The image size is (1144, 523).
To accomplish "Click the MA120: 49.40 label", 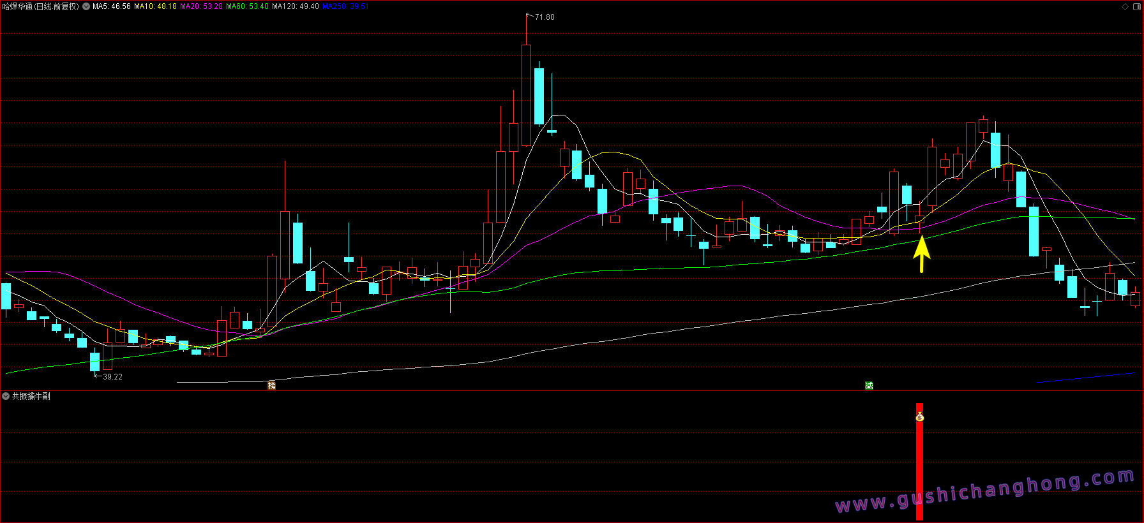I will pos(295,6).
